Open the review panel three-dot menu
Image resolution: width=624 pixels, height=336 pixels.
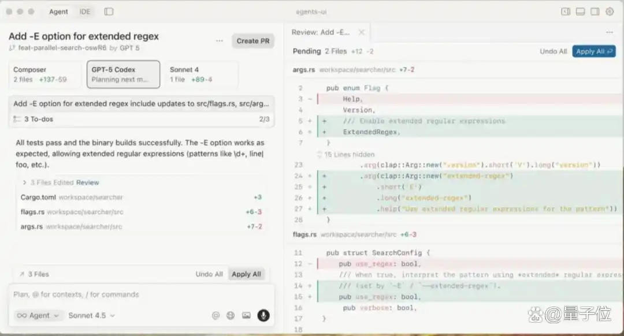[x=610, y=32]
